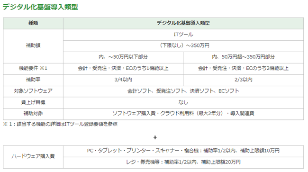The height and width of the screenshot is (172, 308).
Task: Select the 種類 header cell
Action: pyautogui.click(x=33, y=23)
